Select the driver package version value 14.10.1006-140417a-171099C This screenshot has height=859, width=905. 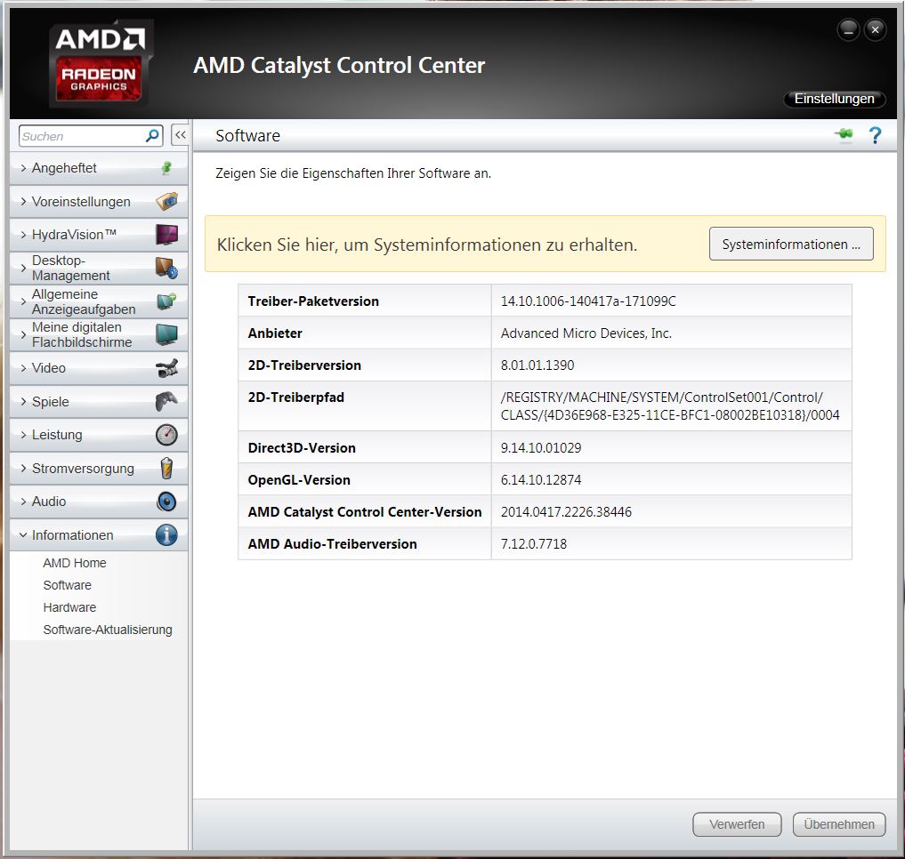[x=588, y=301]
